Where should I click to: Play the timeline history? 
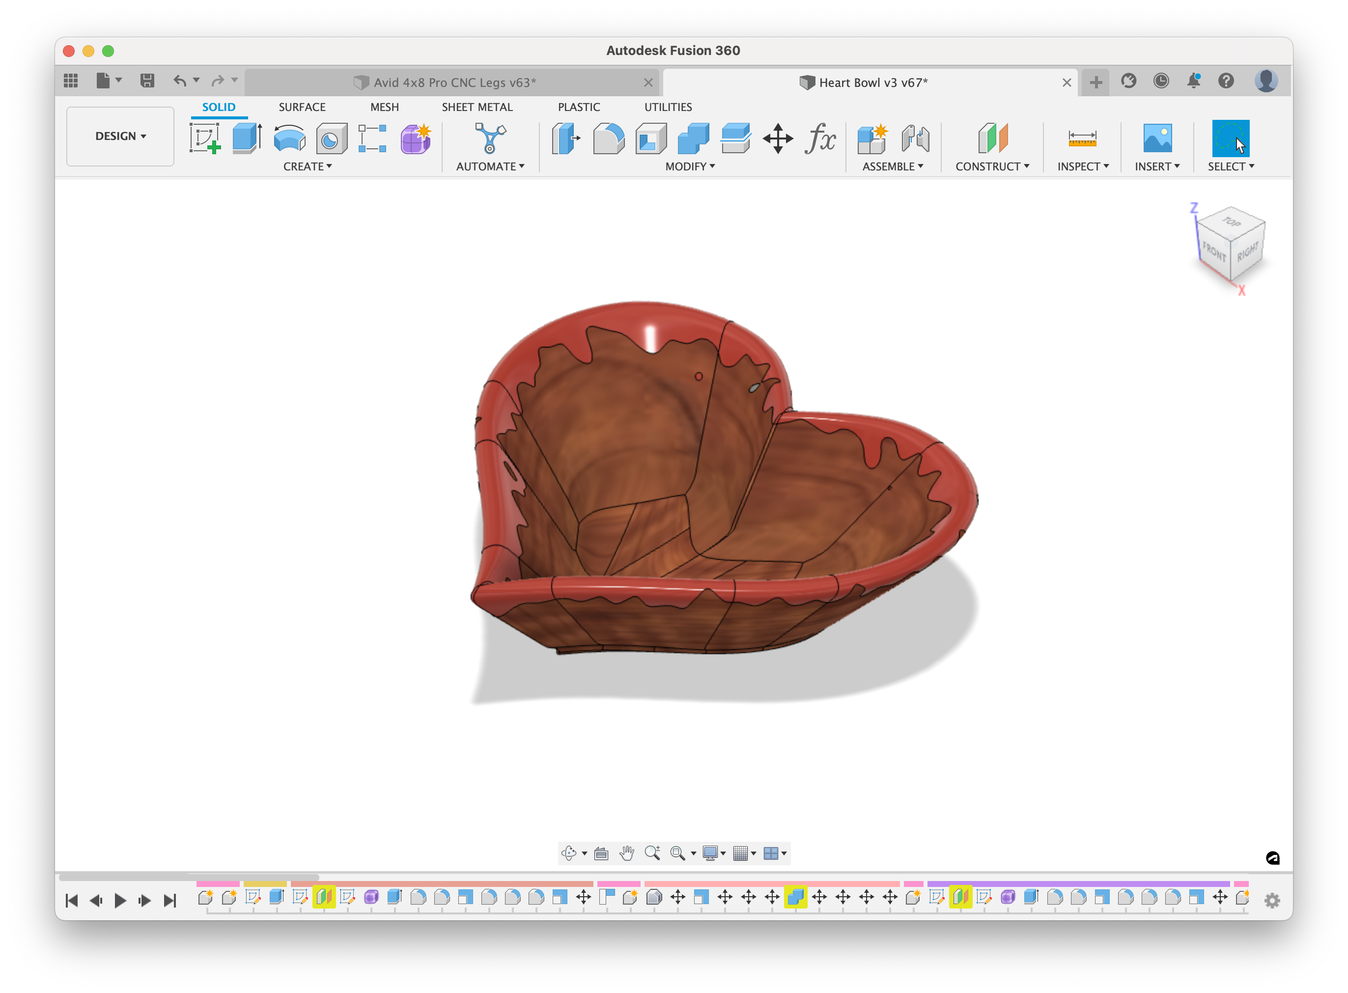[x=120, y=900]
